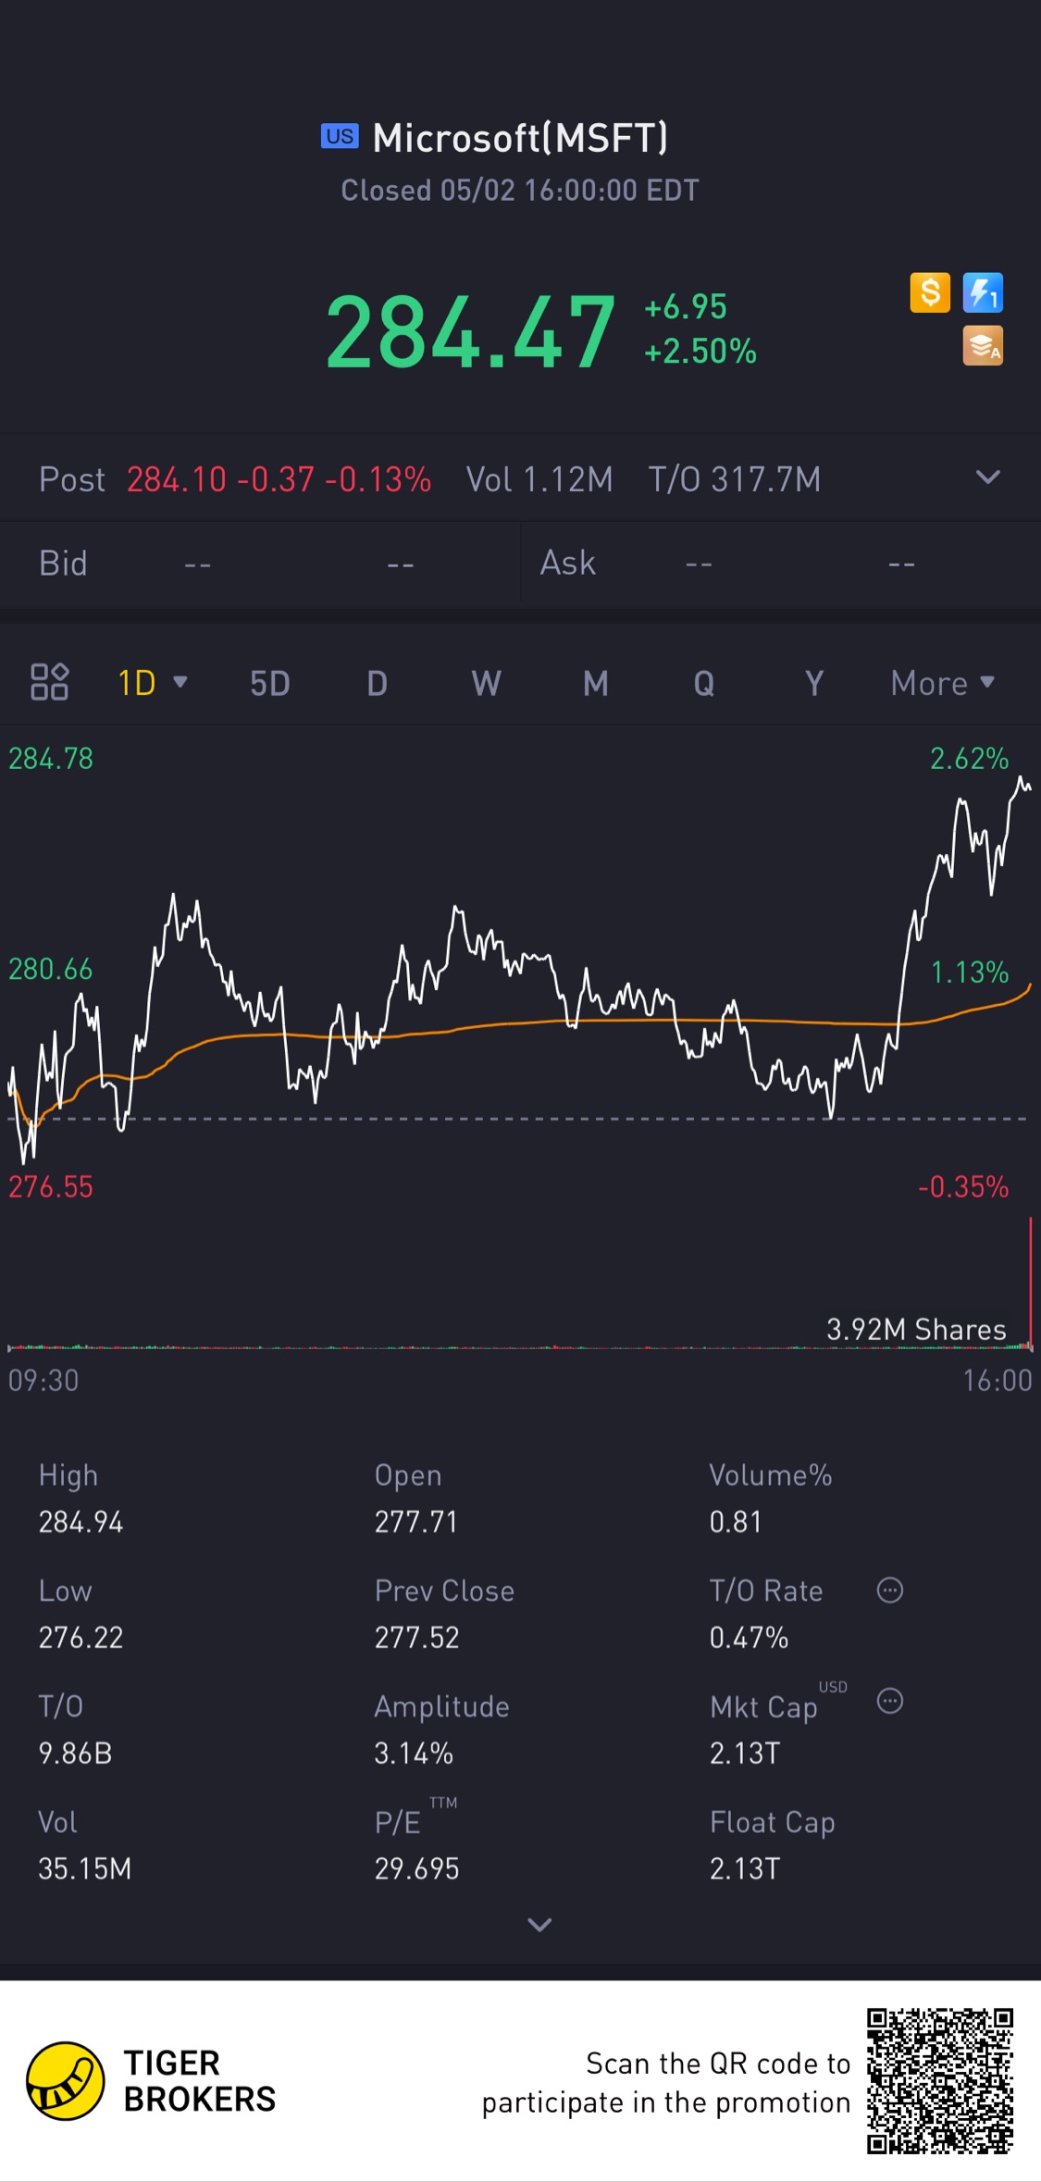Tap the promotion QR code
The width and height of the screenshot is (1041, 2182).
pos(939,2080)
